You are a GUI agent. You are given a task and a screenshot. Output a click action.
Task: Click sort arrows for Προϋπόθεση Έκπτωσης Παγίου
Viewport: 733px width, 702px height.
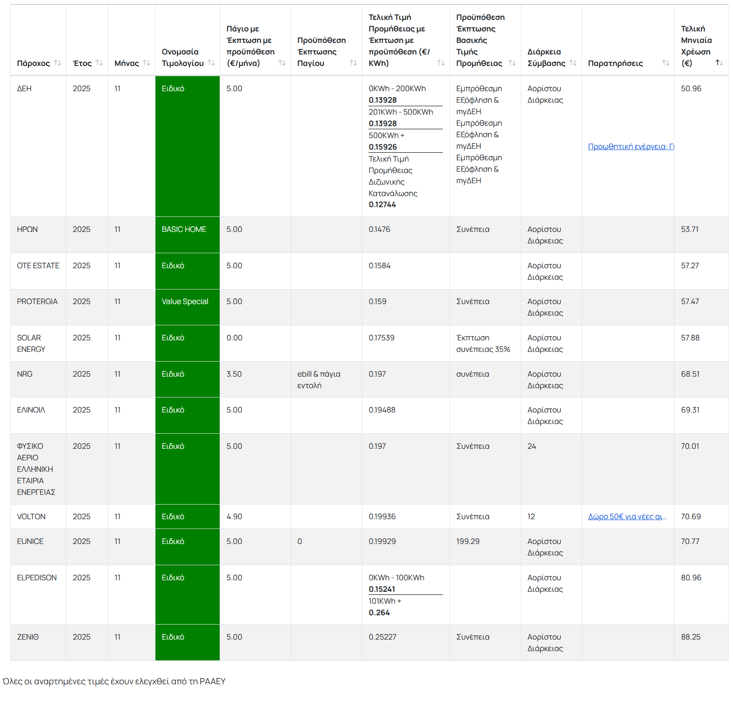[353, 63]
